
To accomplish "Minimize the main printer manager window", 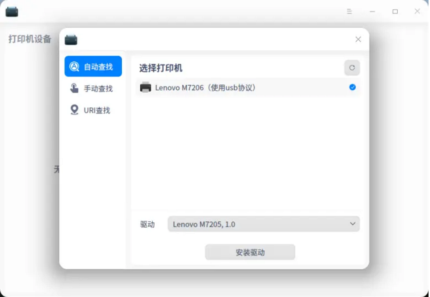I will click(372, 12).
